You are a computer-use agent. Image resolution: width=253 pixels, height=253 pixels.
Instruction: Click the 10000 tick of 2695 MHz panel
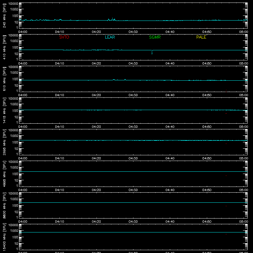(13, 130)
